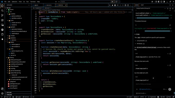This screenshot has width=175, height=98.
Task: Switch to the server.ts editor tab
Action: tap(49, 5)
